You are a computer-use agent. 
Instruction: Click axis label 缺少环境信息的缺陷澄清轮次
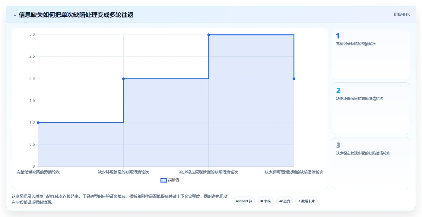[123, 172]
